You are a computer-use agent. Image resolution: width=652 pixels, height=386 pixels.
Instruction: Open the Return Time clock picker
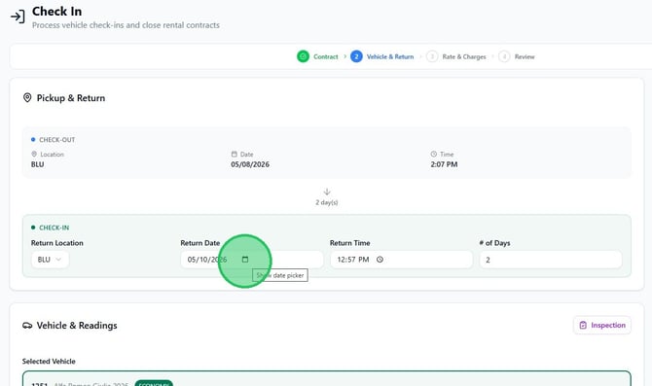(380, 260)
